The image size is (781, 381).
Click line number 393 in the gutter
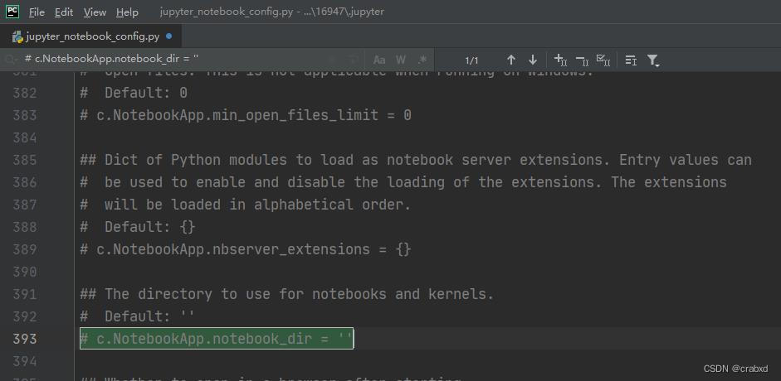(25, 339)
